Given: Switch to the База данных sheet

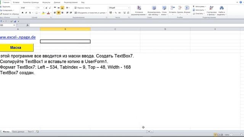Looking at the screenshot, I should pyautogui.click(x=18, y=132).
